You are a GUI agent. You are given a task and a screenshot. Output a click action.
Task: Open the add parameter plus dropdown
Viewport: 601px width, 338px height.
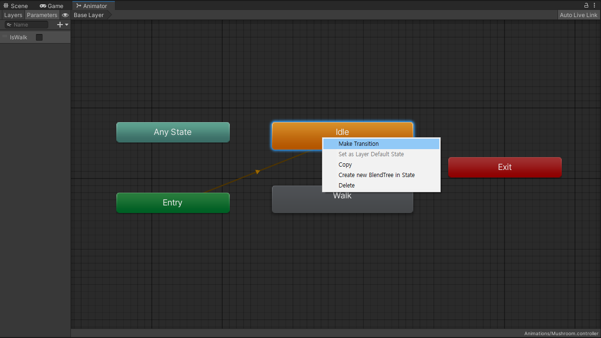[x=62, y=25]
